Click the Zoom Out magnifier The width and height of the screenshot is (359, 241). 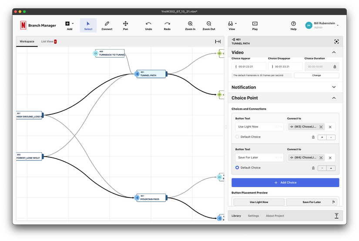[209, 25]
